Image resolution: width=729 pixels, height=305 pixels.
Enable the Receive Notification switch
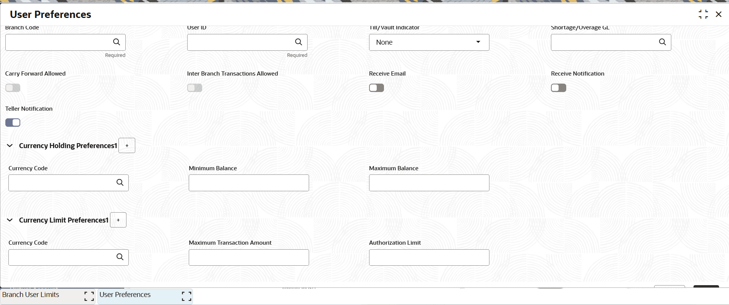coord(558,88)
